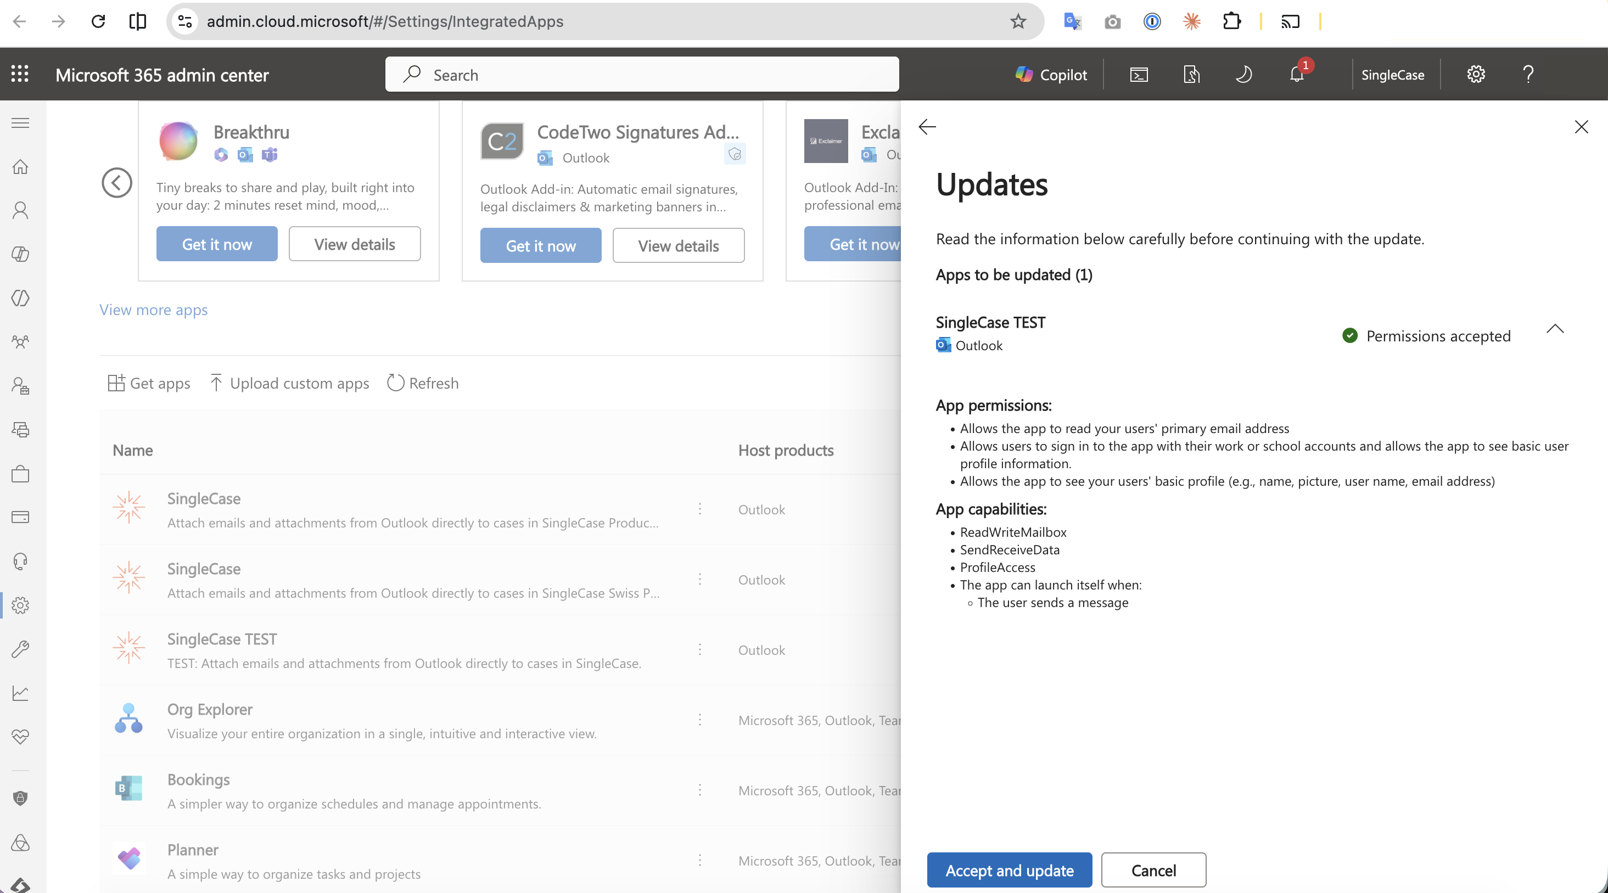This screenshot has width=1608, height=893.
Task: Toggle dark mode moon icon
Action: coord(1243,75)
